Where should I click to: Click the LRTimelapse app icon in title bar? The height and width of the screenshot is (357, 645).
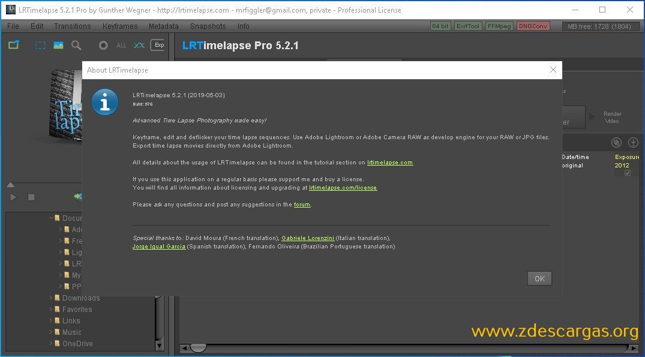(10, 10)
